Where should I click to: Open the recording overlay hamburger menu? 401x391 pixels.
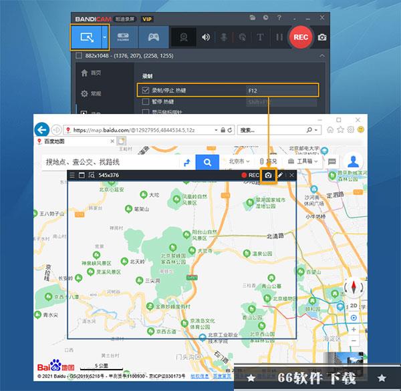click(72, 175)
